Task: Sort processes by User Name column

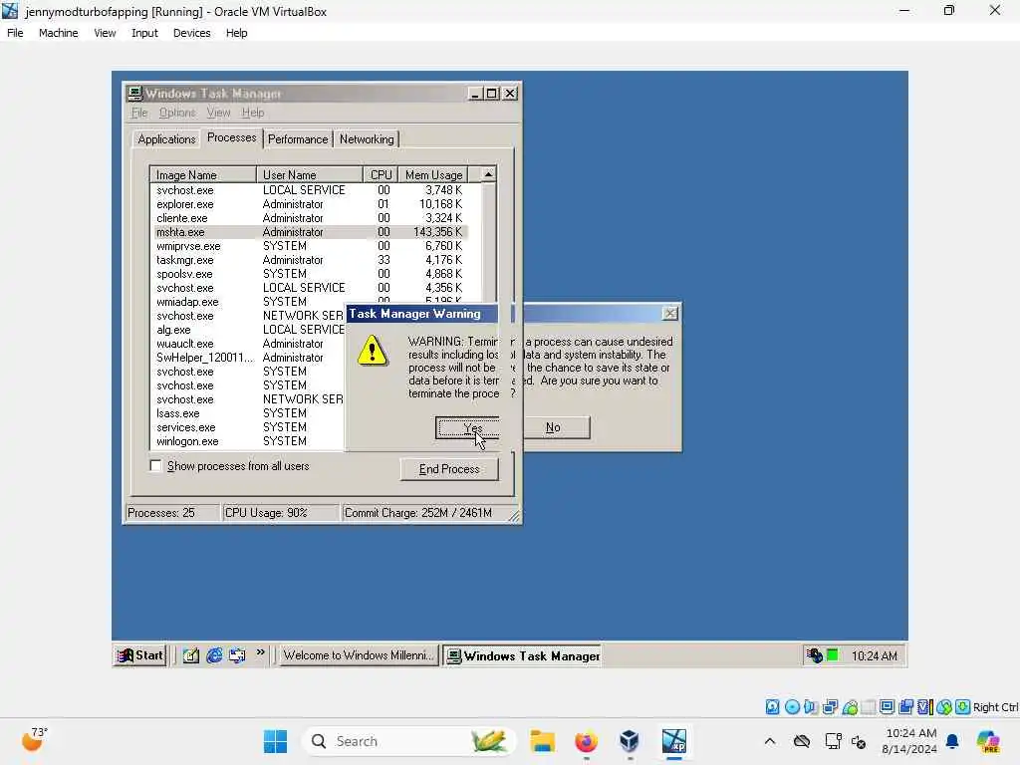Action: pyautogui.click(x=310, y=175)
